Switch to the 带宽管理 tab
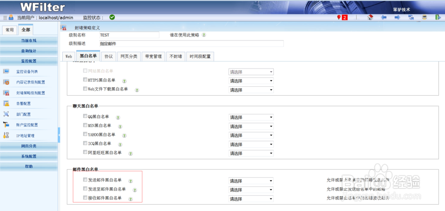The width and height of the screenshot is (445, 211). click(x=153, y=57)
